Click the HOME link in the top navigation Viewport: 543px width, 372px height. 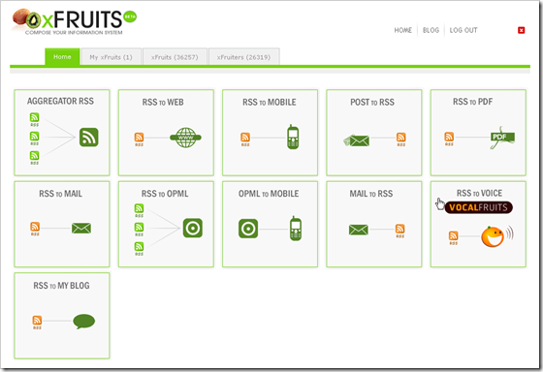[403, 30]
